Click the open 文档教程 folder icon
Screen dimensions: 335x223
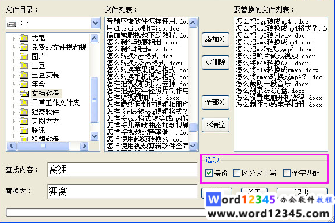click(24, 94)
